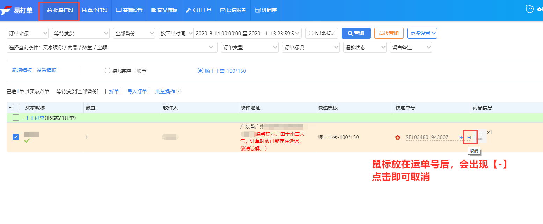Open the 全部省份 province dropdown
This screenshot has width=543, height=224.
pos(134,34)
